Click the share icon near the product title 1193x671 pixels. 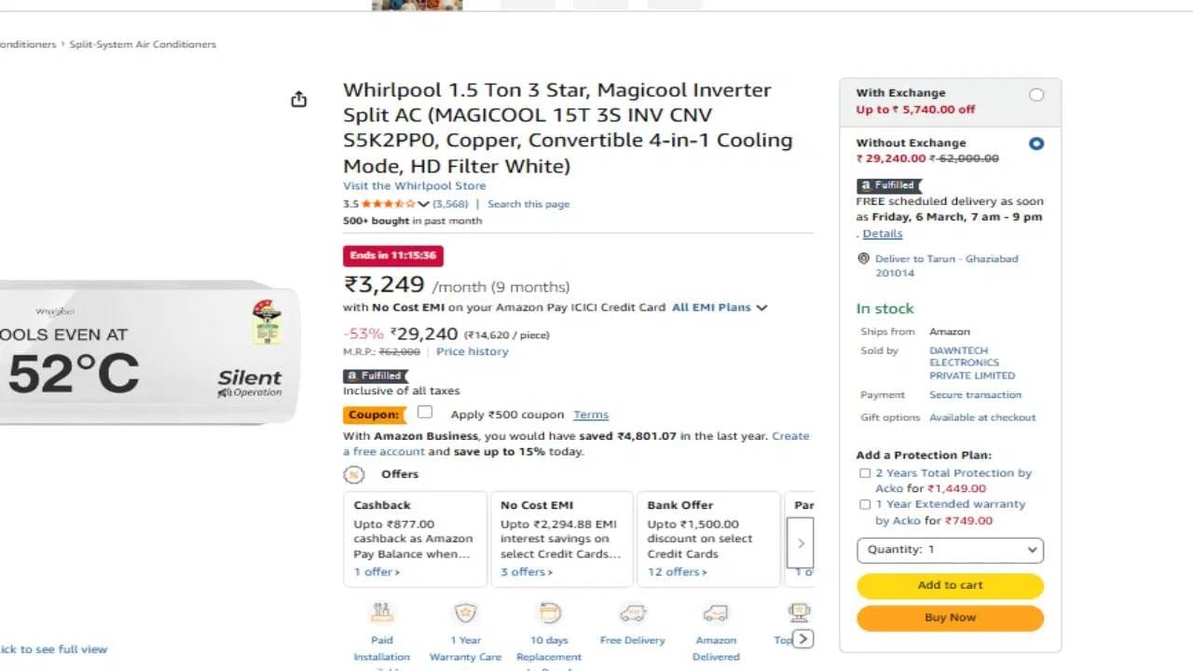(x=298, y=98)
